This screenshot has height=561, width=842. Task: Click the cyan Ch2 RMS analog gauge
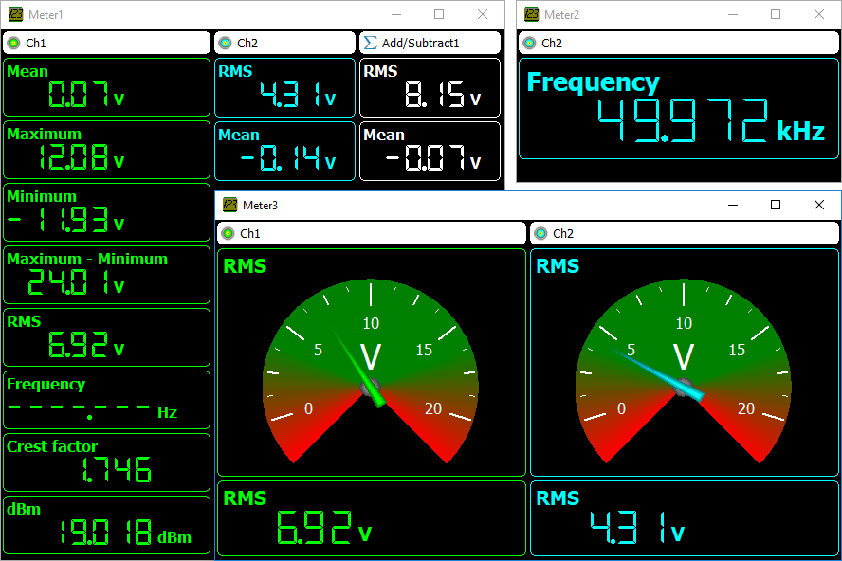point(684,363)
